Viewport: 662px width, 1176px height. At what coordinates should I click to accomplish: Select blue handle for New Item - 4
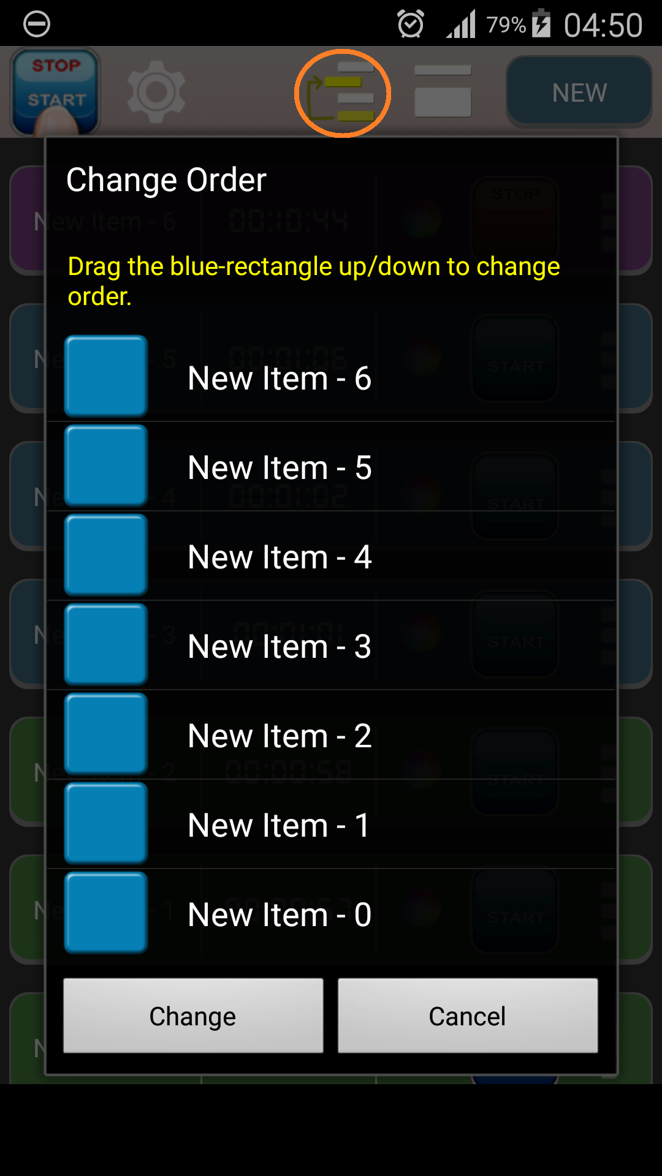[x=106, y=555]
